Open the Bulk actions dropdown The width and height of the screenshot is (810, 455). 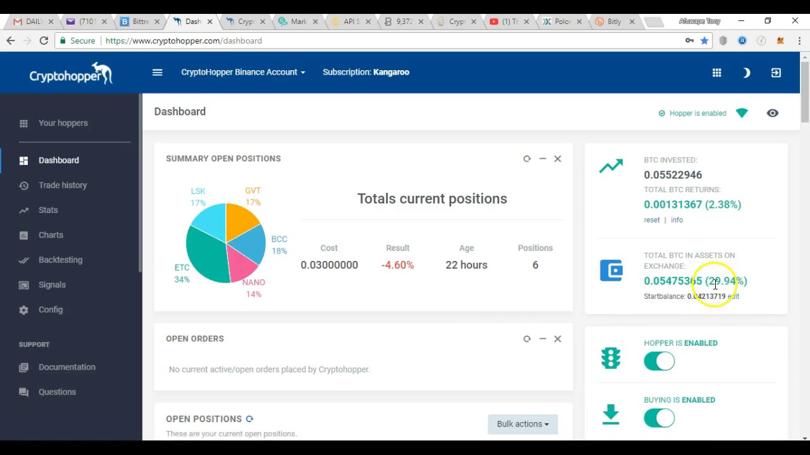tap(523, 424)
